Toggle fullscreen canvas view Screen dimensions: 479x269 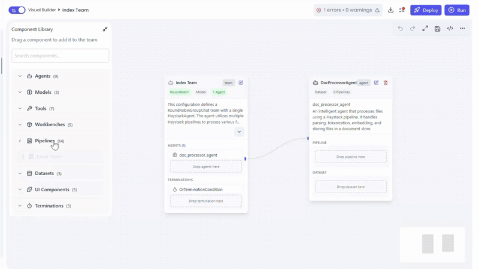[425, 29]
